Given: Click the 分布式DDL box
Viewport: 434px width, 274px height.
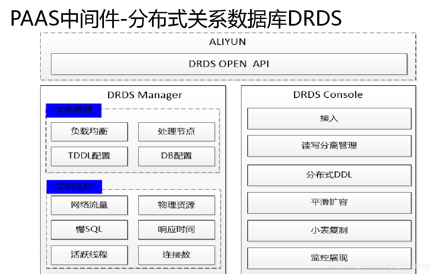Looking at the screenshot, I should [x=329, y=175].
